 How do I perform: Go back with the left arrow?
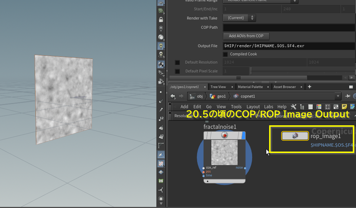[x=173, y=96]
